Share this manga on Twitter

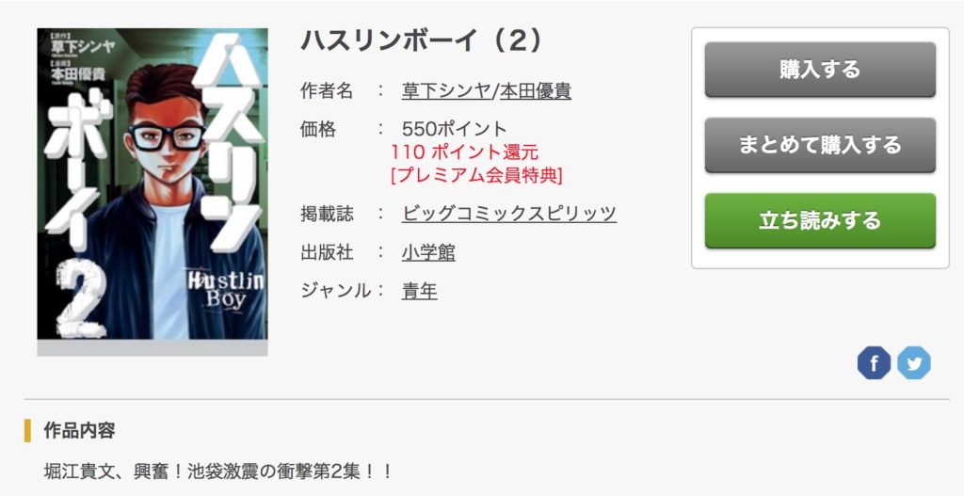tap(913, 363)
